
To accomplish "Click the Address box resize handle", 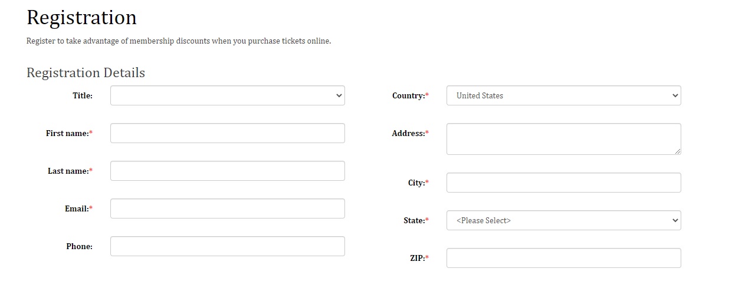I will tap(677, 151).
